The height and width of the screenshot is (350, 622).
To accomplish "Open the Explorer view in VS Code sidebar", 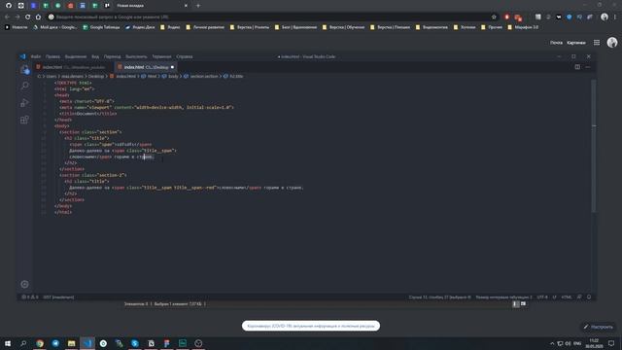I will (x=24, y=70).
